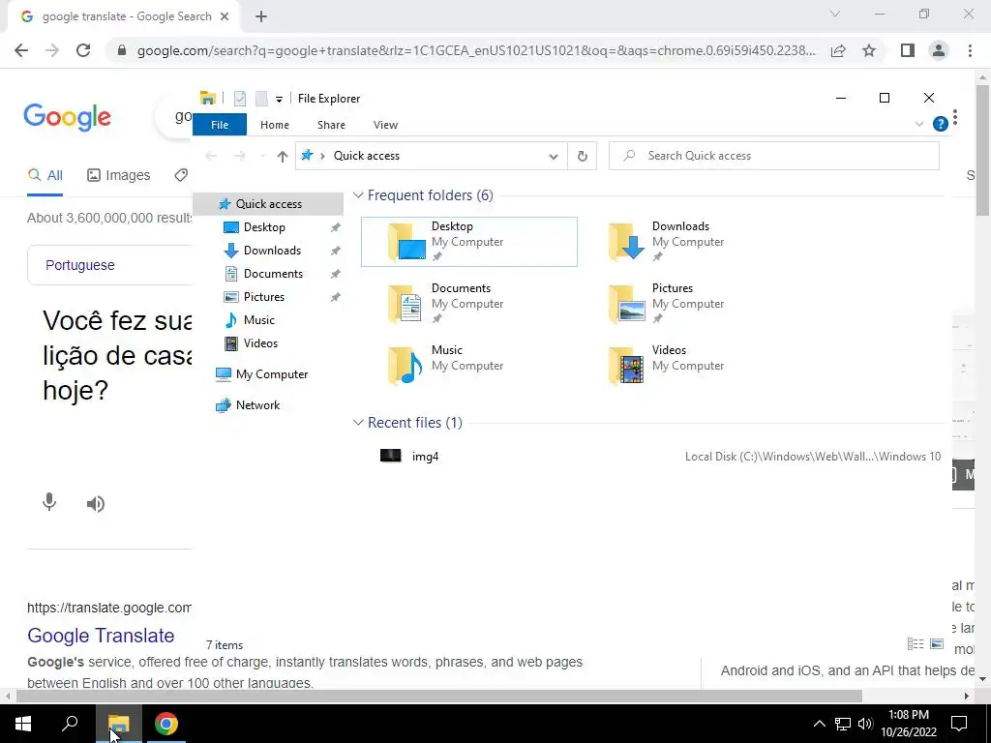Select Downloads in the navigation pane
The height and width of the screenshot is (743, 991).
(x=272, y=251)
